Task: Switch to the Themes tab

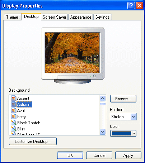Action: coord(13,17)
